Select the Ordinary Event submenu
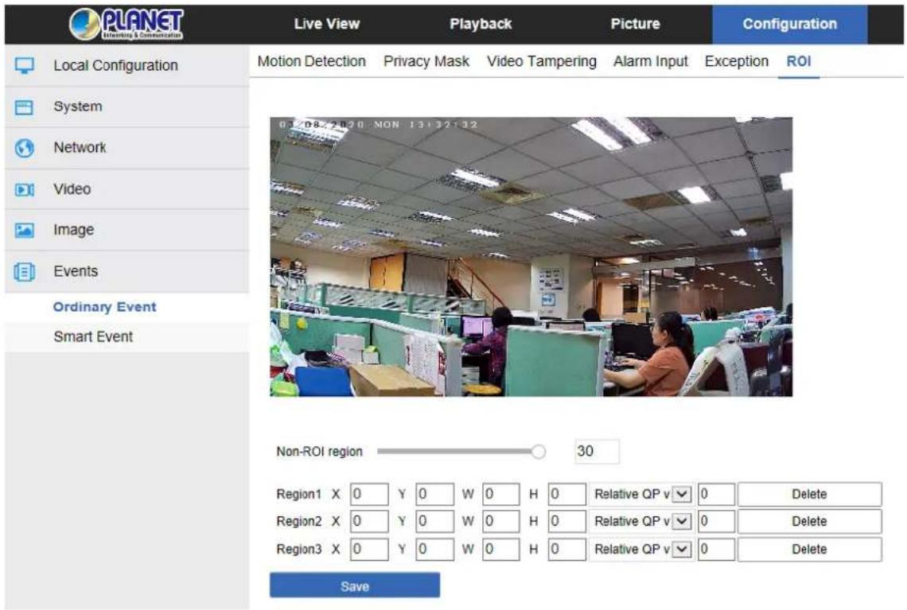 (x=105, y=307)
